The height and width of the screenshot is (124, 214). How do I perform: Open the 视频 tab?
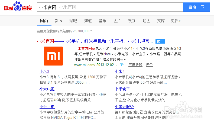click(132, 21)
